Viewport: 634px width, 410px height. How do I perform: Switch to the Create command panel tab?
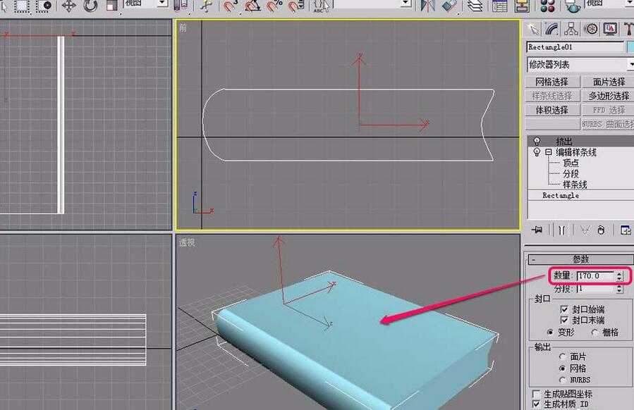(534, 30)
